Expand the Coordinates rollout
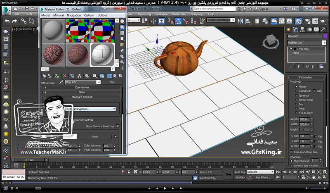This screenshot has height=193, width=330. coord(82,87)
